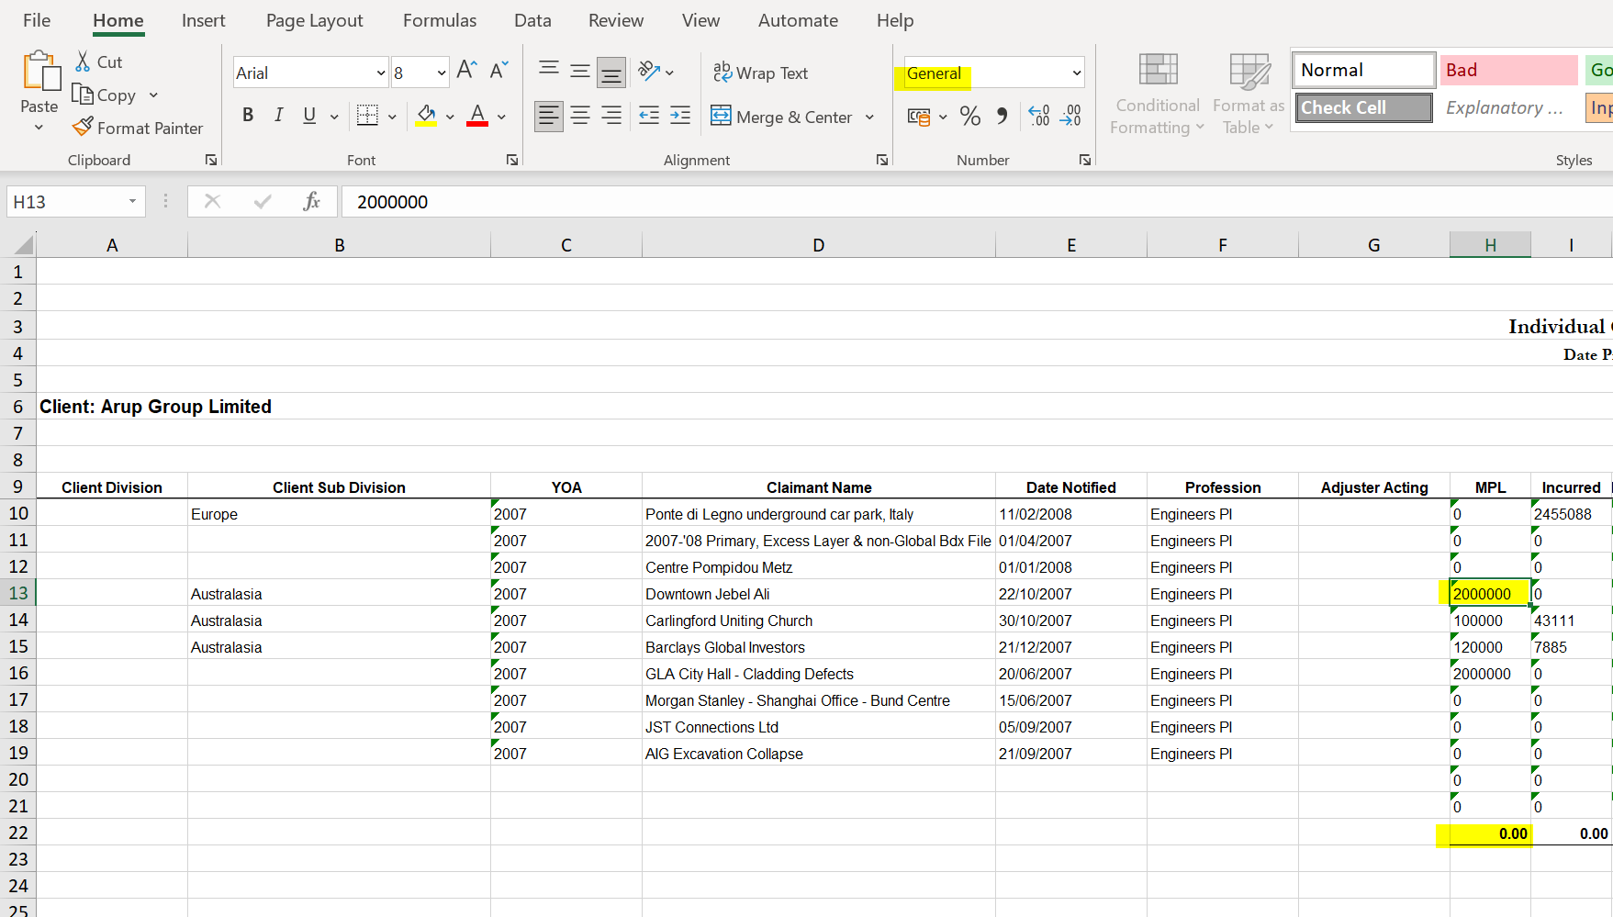Apply the Bad cell style
1613x917 pixels.
pyautogui.click(x=1509, y=70)
